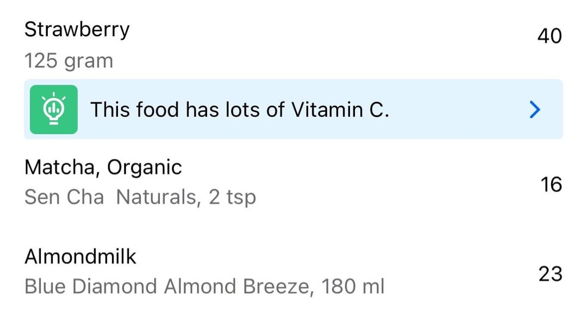The width and height of the screenshot is (587, 317).
Task: Tap the light blue insight card background
Action: pos(293,109)
